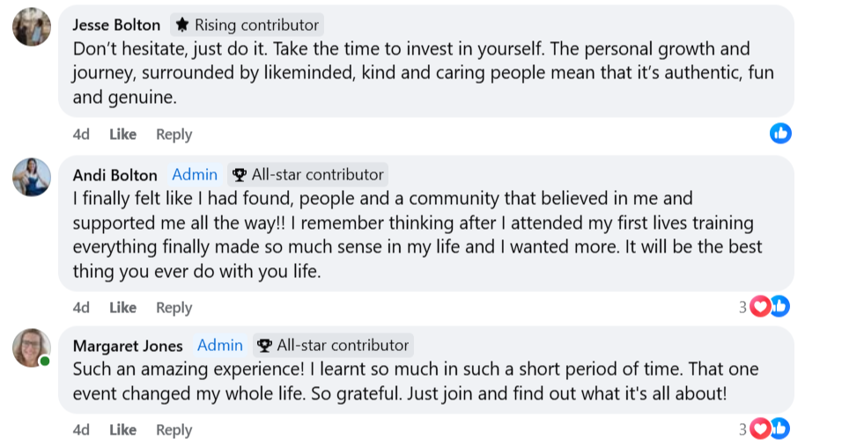
Task: Click the star icon in Rising contributor badge
Action: pyautogui.click(x=182, y=25)
